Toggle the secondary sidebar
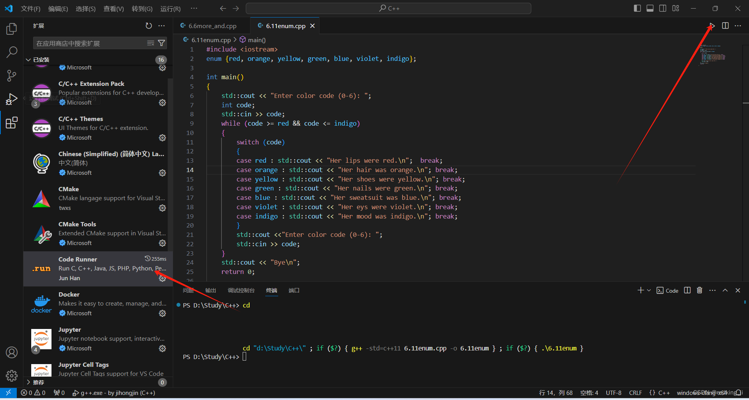 pos(663,8)
